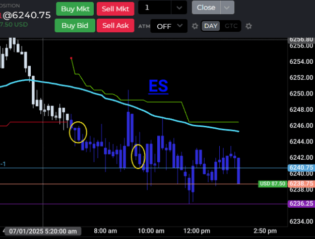Click the 6238.75 price marker label
This screenshot has width=315, height=239.
coord(301,183)
